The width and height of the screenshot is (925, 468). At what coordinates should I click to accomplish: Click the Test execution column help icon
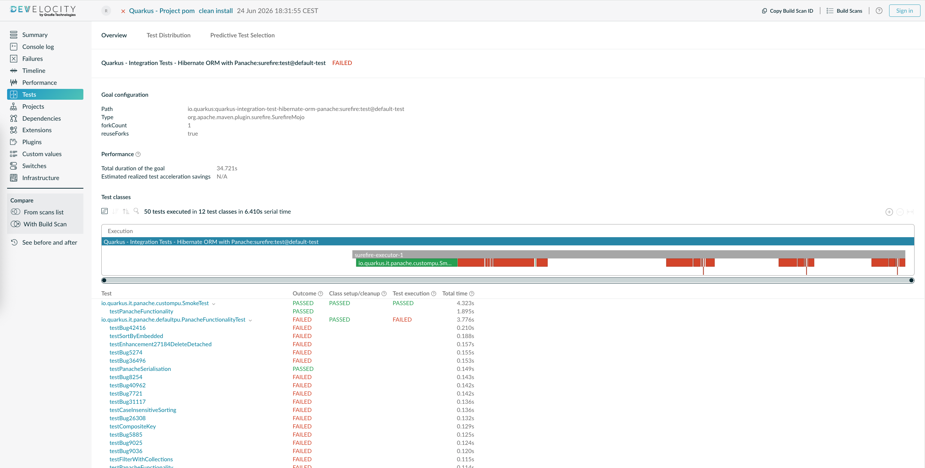click(x=434, y=294)
